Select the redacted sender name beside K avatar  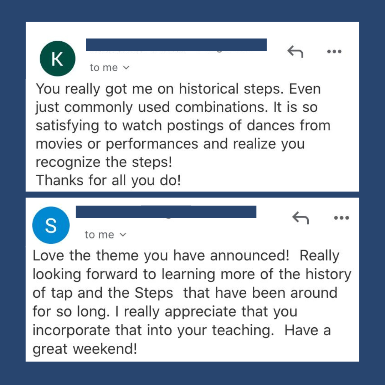(176, 45)
